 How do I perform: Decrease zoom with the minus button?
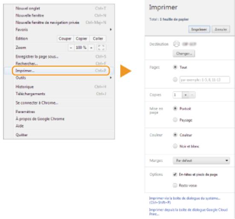tap(71, 48)
